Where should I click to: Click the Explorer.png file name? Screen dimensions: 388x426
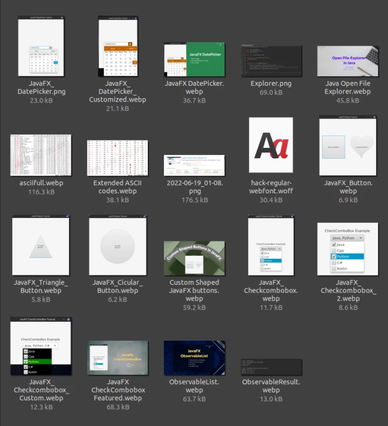click(x=271, y=84)
